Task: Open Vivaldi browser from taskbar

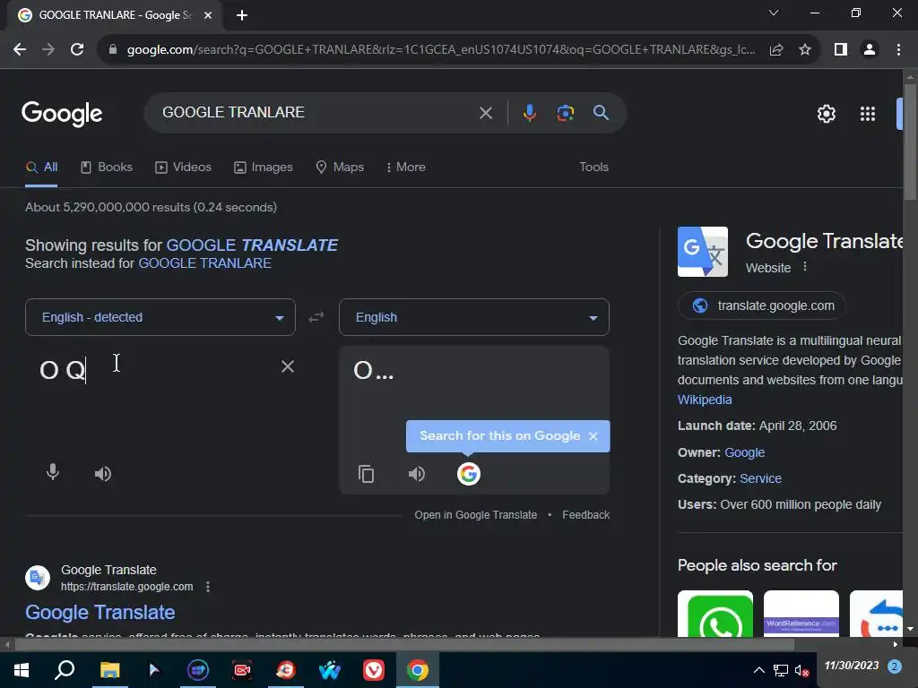Action: point(374,670)
